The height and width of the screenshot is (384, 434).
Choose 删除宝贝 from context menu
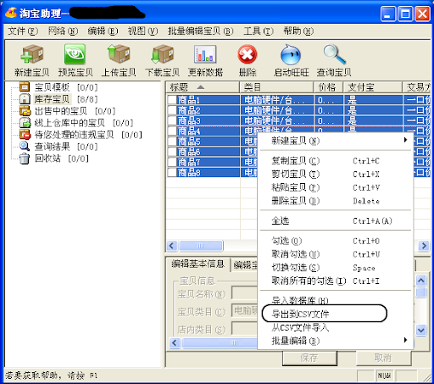coord(335,201)
